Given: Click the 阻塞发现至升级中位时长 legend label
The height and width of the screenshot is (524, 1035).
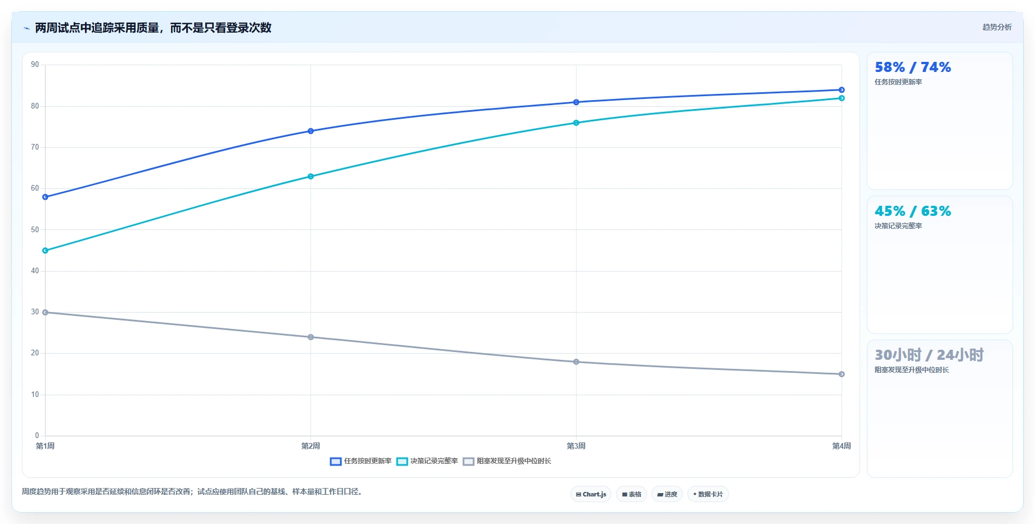Looking at the screenshot, I should pyautogui.click(x=514, y=461).
